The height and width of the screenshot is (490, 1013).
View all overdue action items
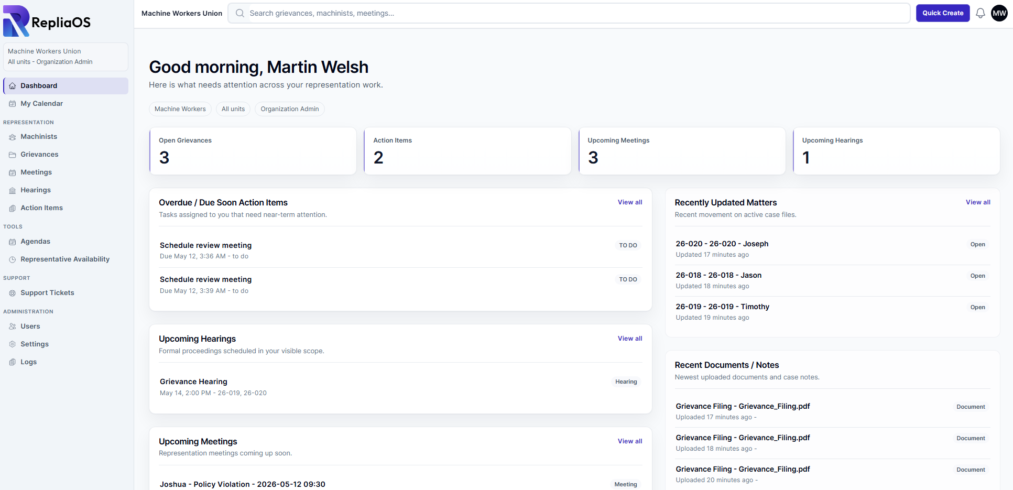click(x=629, y=202)
